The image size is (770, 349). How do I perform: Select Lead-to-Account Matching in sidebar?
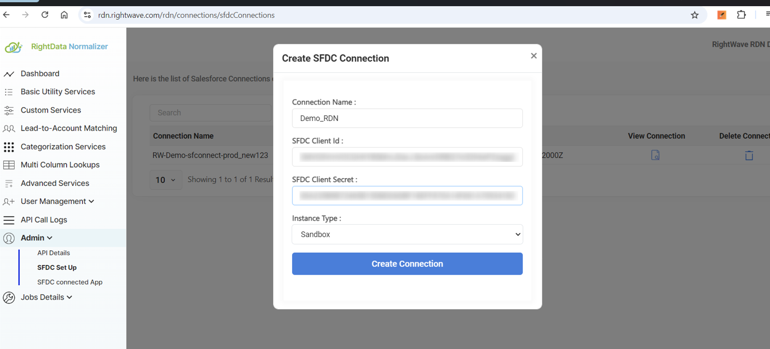(69, 128)
